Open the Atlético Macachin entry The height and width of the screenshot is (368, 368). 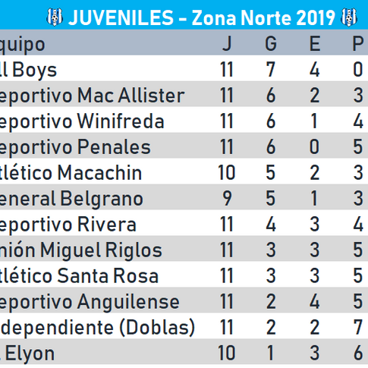coord(71,173)
